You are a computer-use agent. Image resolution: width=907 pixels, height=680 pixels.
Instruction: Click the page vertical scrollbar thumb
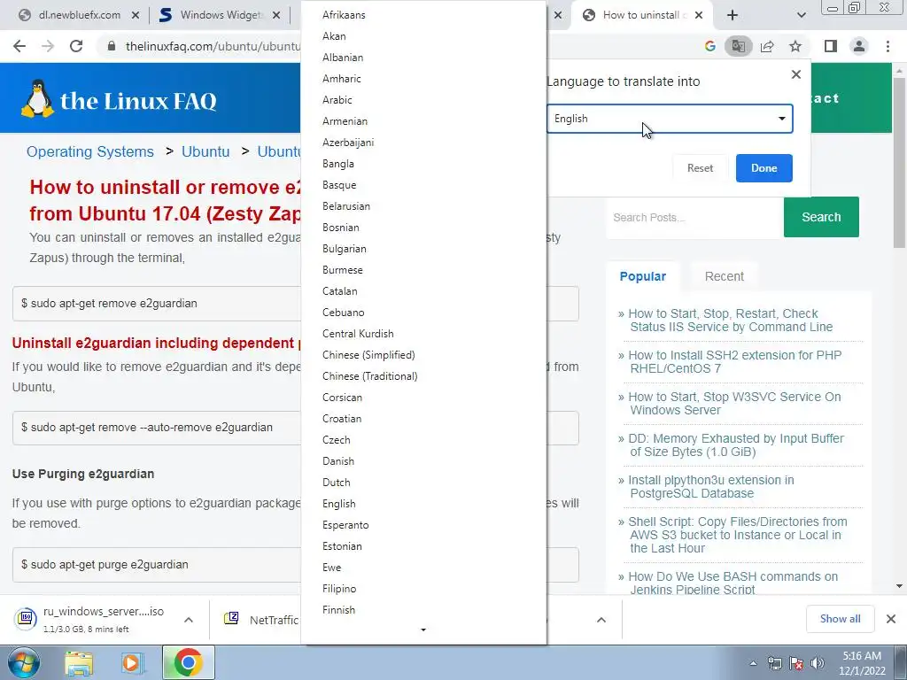pyautogui.click(x=899, y=162)
